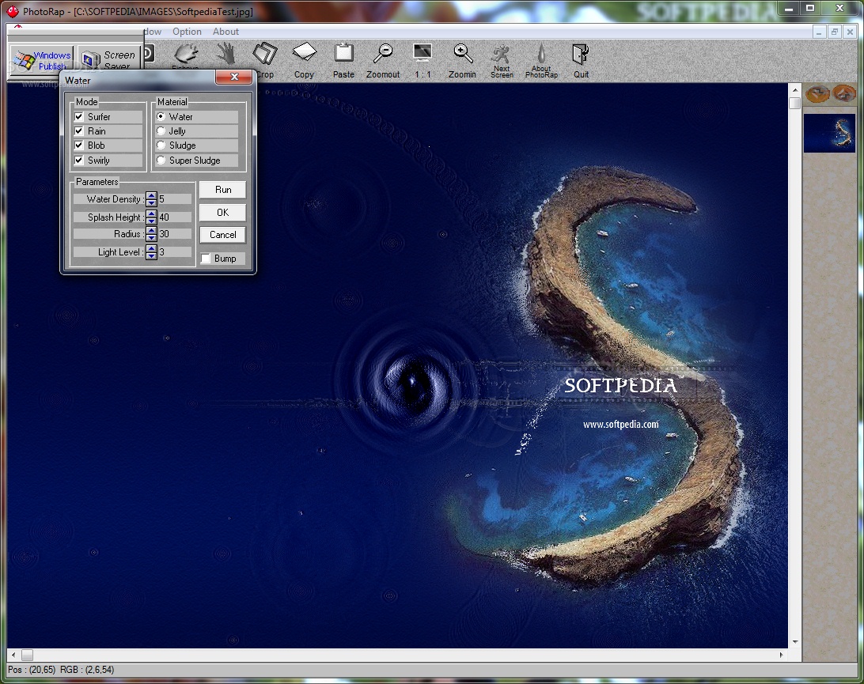Set view to 1 : 1 scale
The image size is (864, 684).
423,60
